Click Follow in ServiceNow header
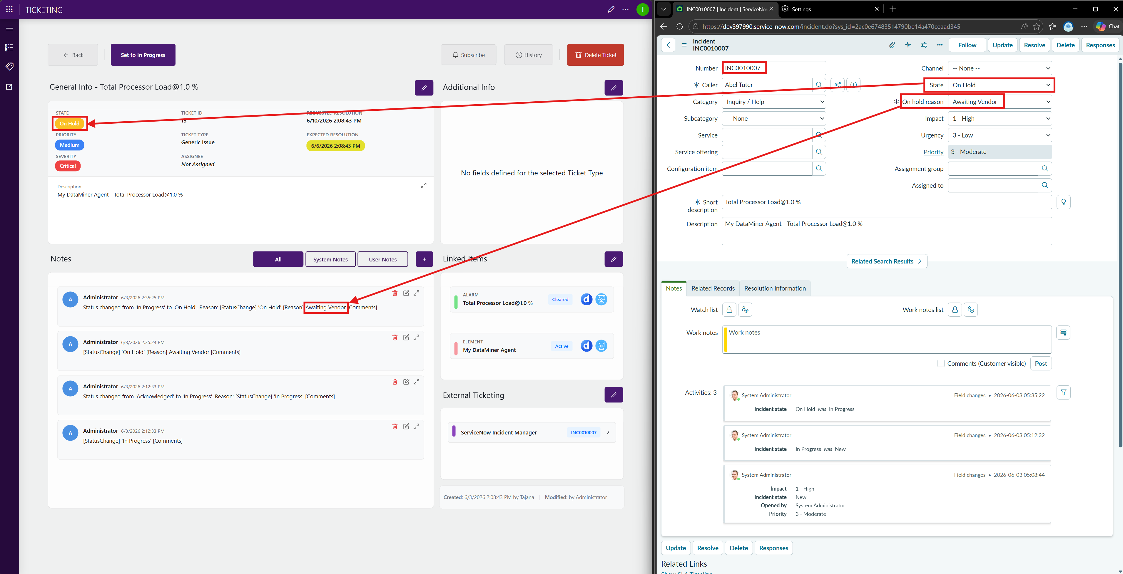 (x=967, y=45)
